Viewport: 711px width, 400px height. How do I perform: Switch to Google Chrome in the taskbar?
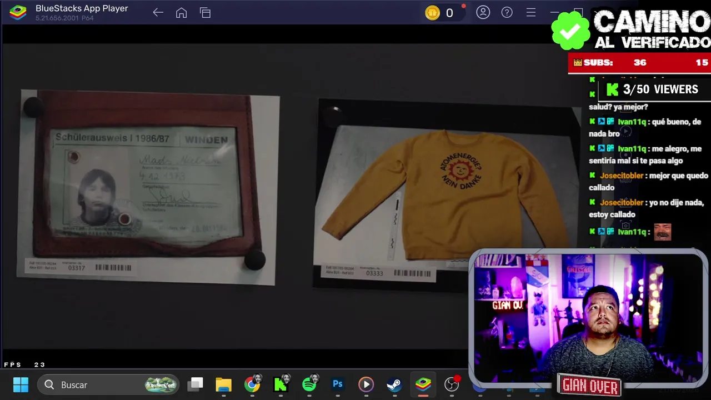point(252,384)
